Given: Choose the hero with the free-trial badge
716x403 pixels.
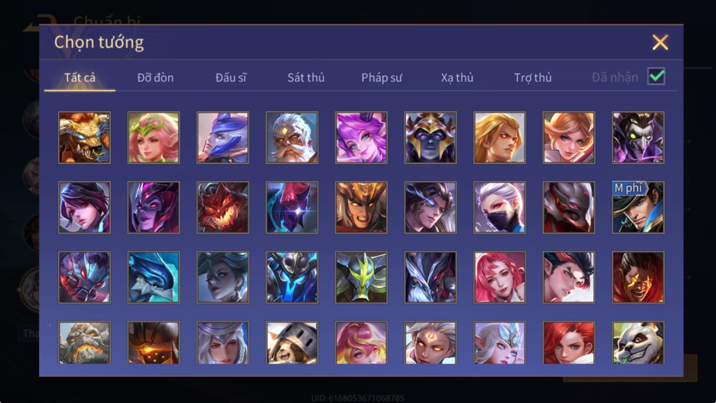Looking at the screenshot, I should point(638,207).
